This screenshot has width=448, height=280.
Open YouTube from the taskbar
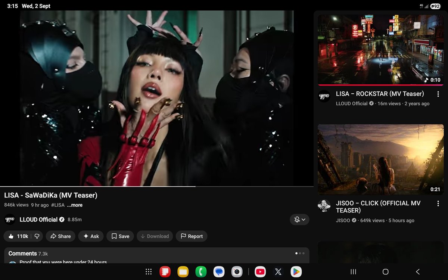[260, 272]
